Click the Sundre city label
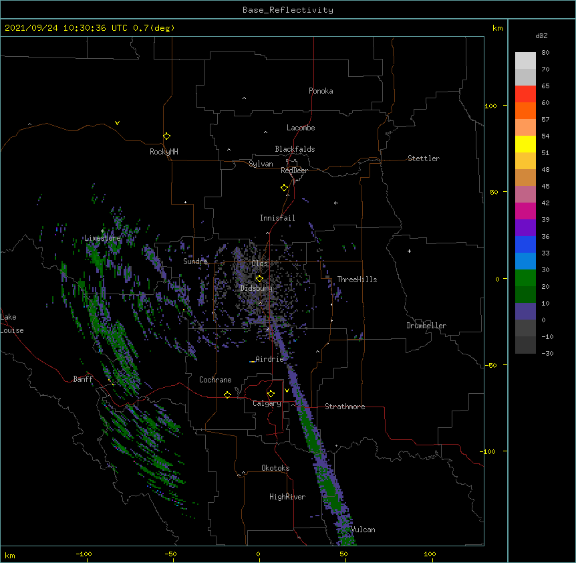The width and height of the screenshot is (576, 563). pyautogui.click(x=195, y=261)
